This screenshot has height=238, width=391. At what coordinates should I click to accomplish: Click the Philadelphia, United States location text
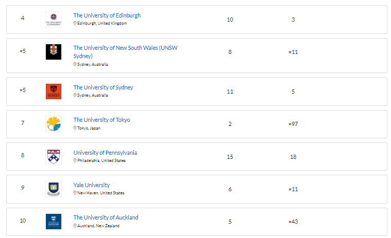click(x=101, y=160)
